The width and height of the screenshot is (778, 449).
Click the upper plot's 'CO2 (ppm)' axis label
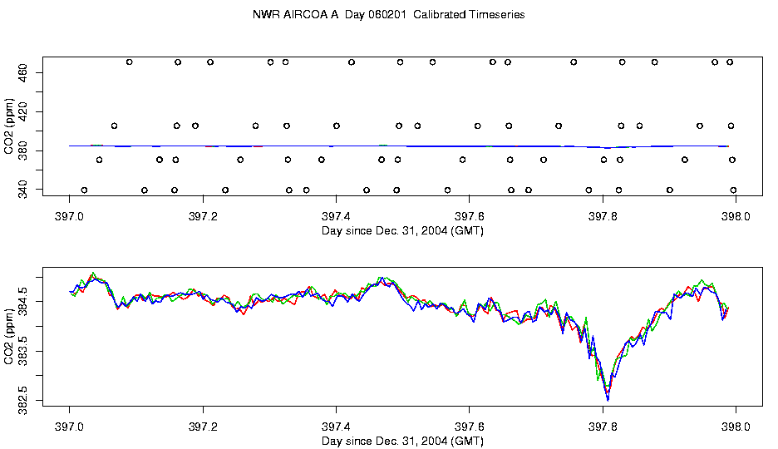(x=8, y=126)
